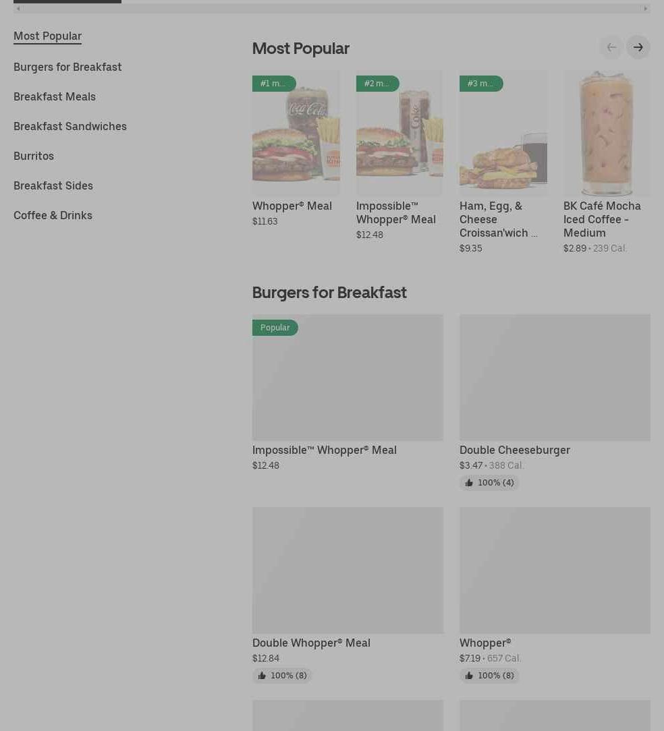Screen dimensions: 664x731
Task: Click the Popular badge on Impossible Whopper Meal
Action: tap(275, 328)
